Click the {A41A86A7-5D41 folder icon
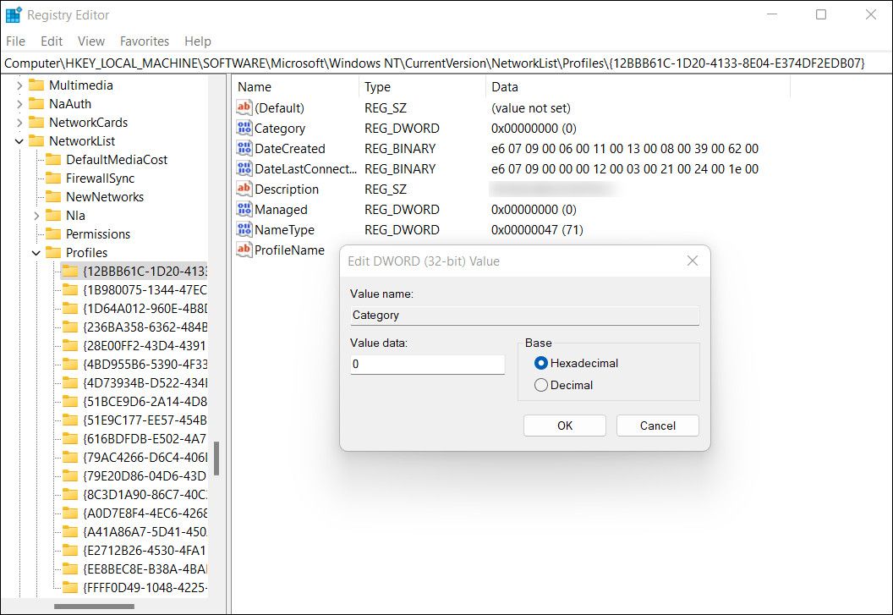The height and width of the screenshot is (615, 893). pos(70,532)
